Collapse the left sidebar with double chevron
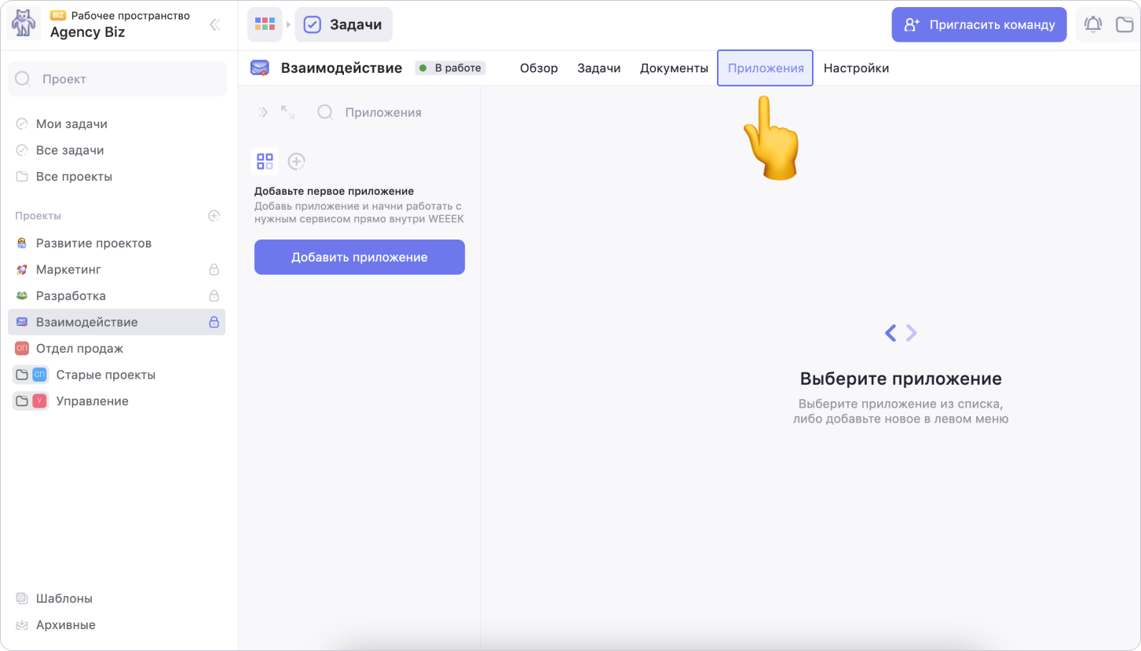 click(214, 25)
